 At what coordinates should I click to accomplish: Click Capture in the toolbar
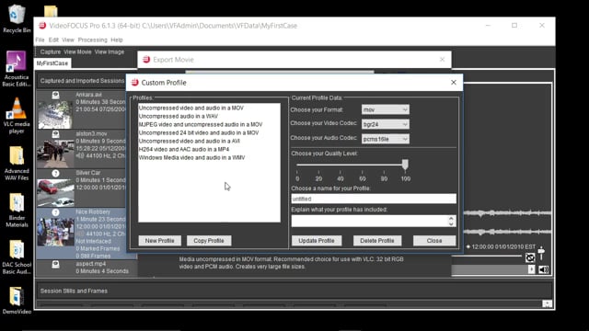[51, 51]
